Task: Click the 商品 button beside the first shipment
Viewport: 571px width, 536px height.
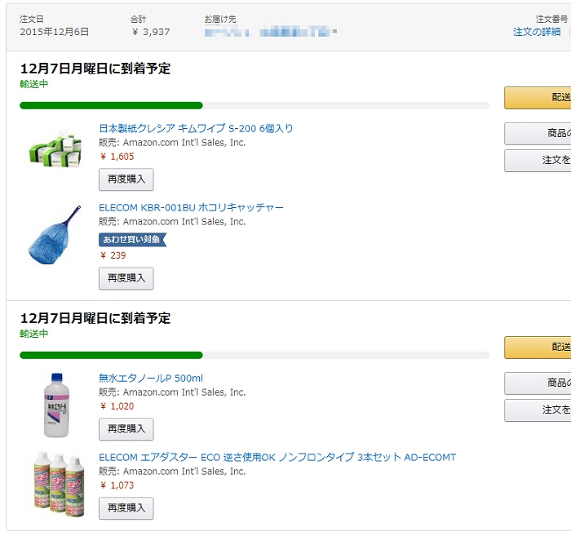Action: (538, 134)
